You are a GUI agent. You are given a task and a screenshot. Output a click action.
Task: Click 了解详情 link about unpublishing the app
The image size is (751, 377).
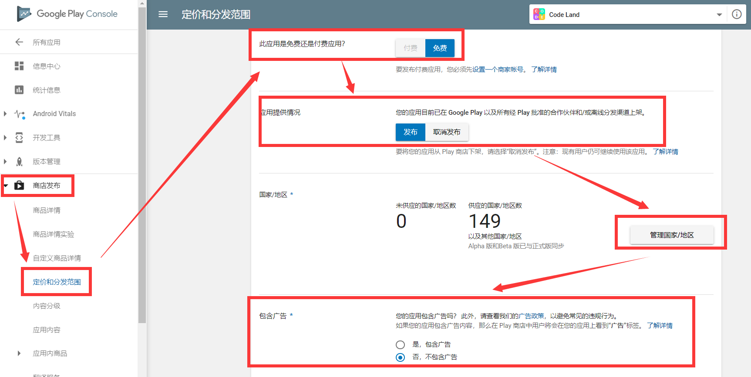coord(665,152)
